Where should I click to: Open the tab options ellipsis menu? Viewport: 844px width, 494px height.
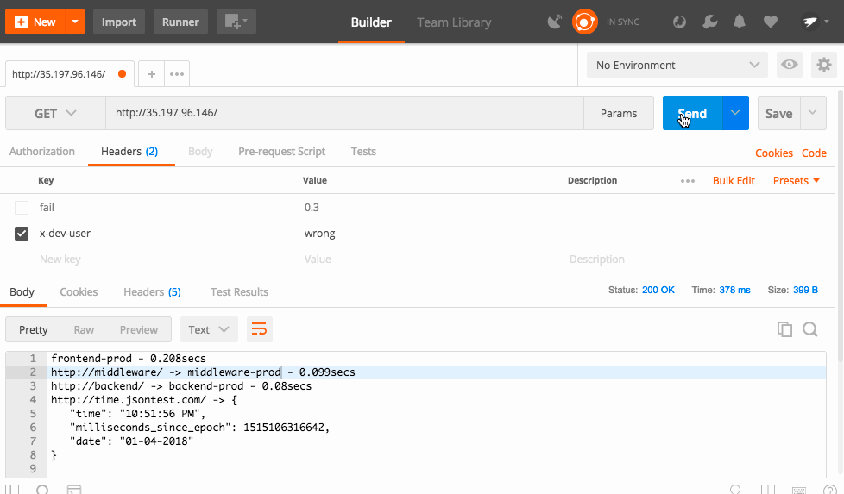(x=177, y=73)
